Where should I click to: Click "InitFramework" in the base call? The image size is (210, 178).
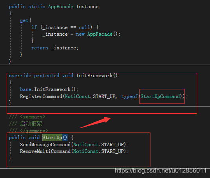(52, 89)
